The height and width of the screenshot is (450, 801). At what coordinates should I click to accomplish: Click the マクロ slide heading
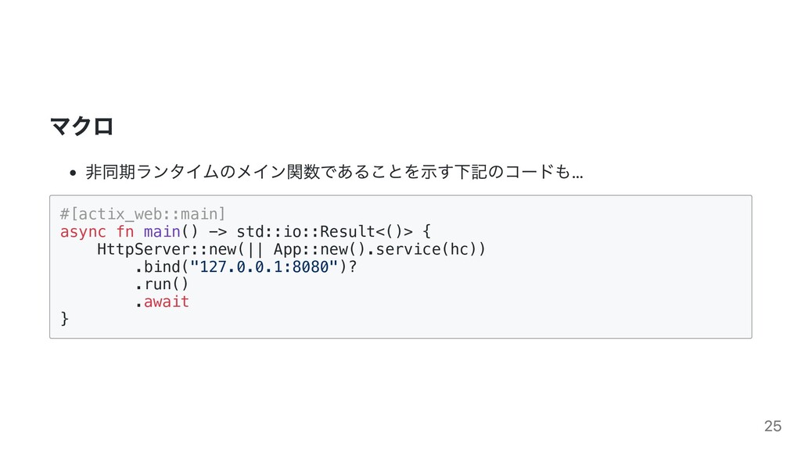pyautogui.click(x=81, y=126)
